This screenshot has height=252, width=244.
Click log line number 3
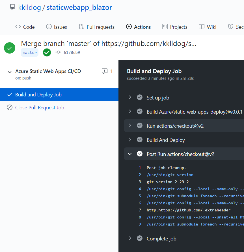[140, 182]
